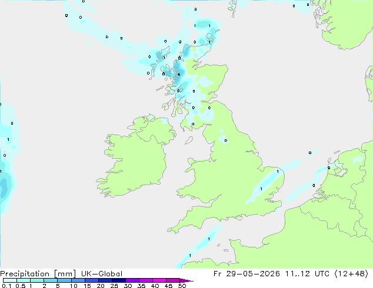Image resolution: width=373 pixels, height=288 pixels.
Task: Click the 0.5–1 mm legend color swatch
Action: point(24,280)
